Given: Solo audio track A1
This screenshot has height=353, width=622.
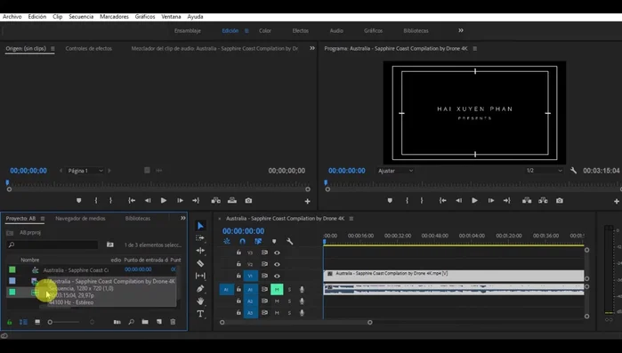Looking at the screenshot, I should (289, 290).
